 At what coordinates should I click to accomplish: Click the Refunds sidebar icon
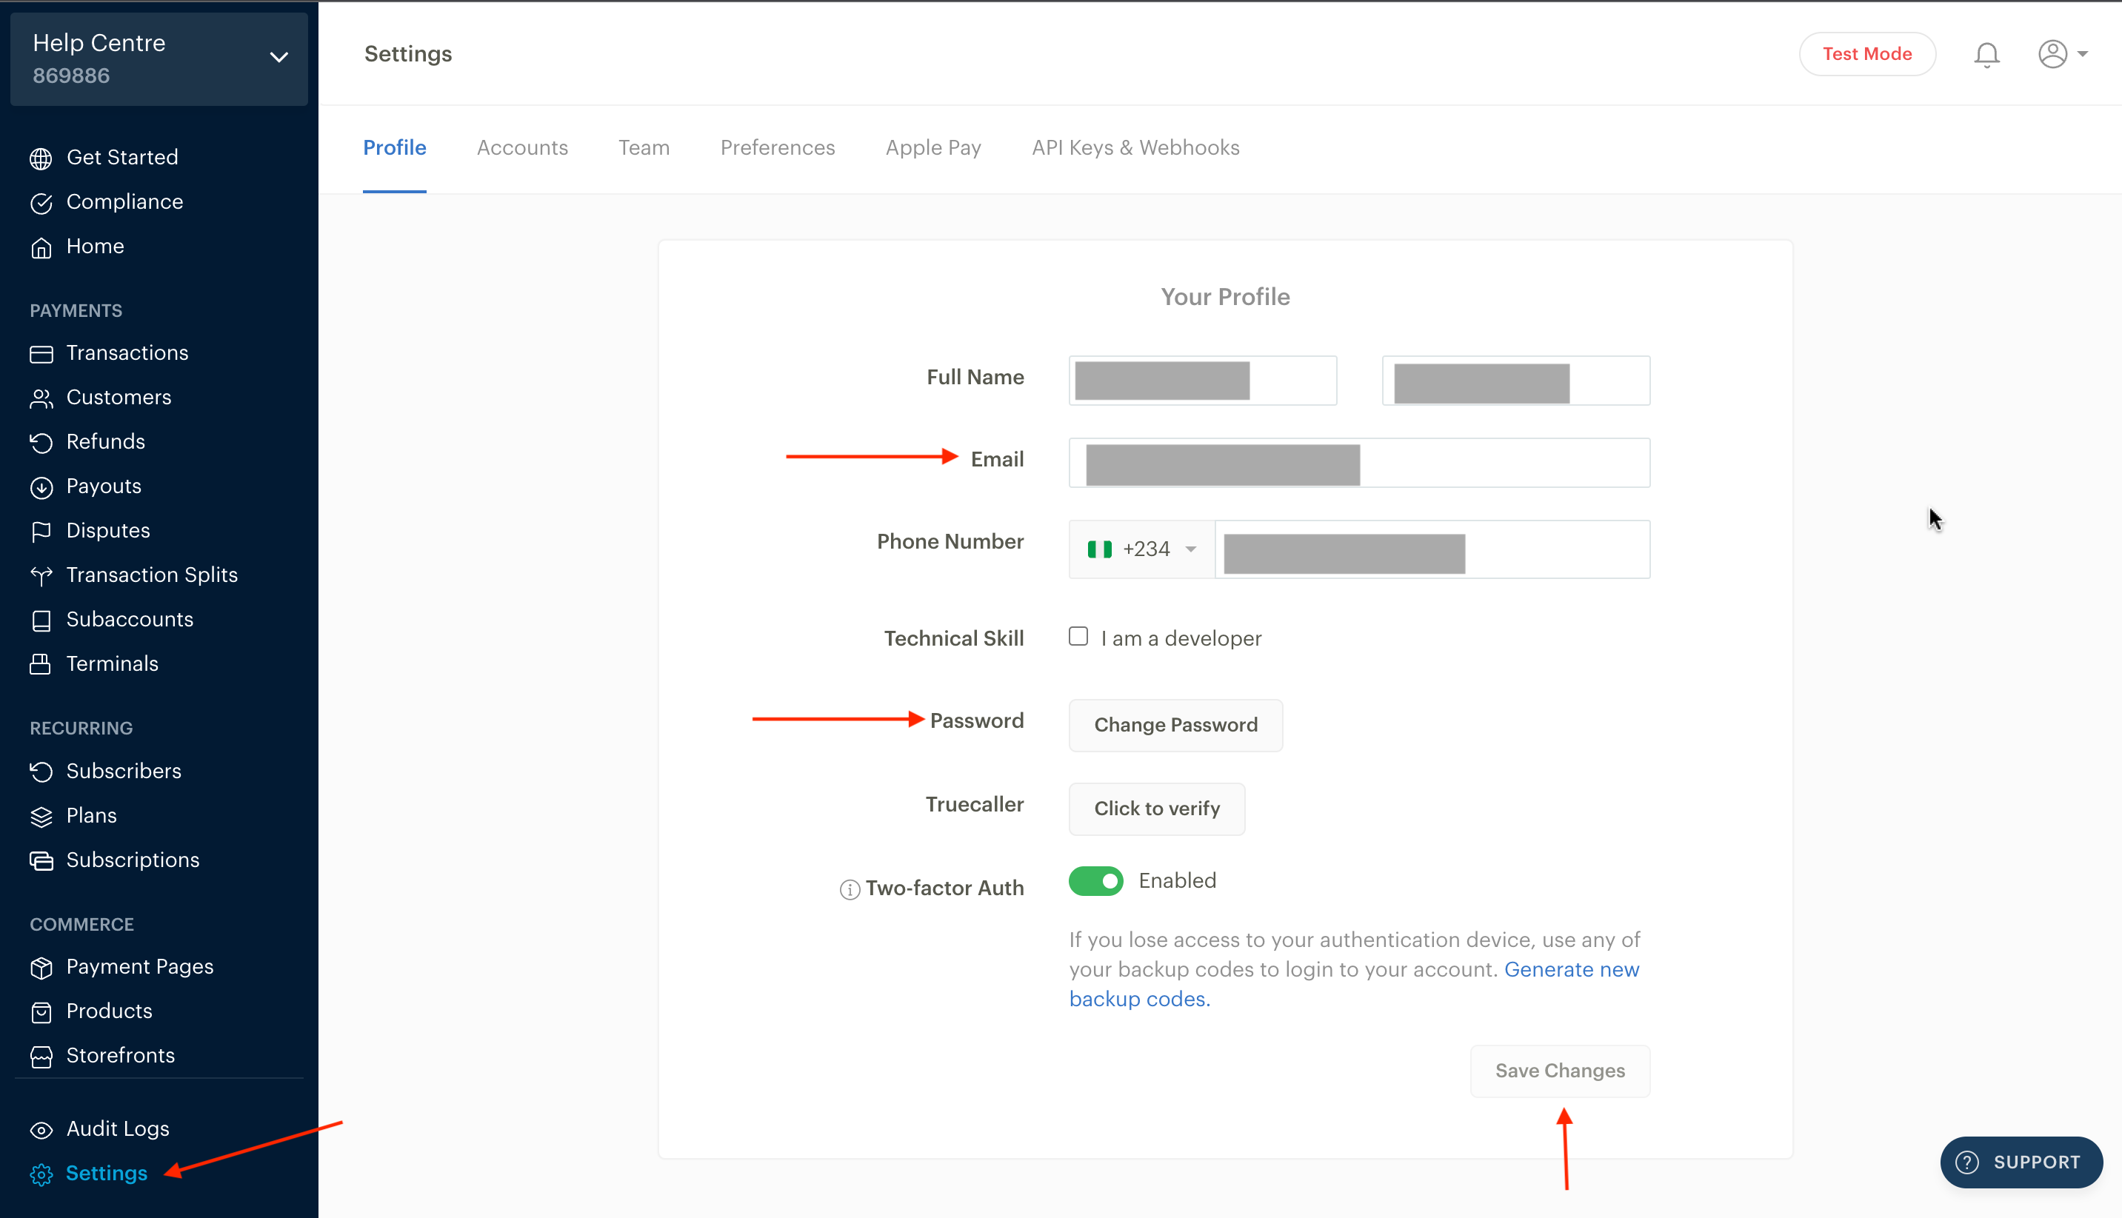(x=42, y=441)
